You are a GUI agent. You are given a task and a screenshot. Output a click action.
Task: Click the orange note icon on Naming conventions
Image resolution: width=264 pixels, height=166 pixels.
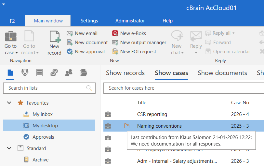pyautogui.click(x=126, y=126)
